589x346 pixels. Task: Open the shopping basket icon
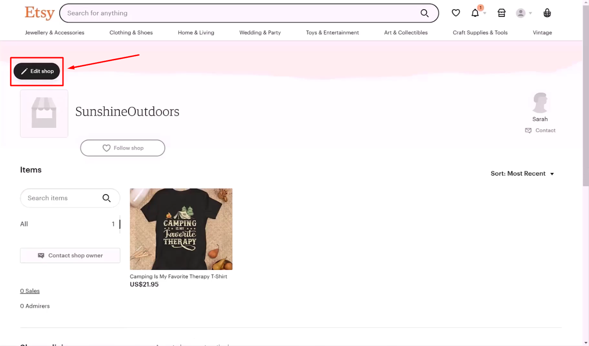tap(547, 13)
